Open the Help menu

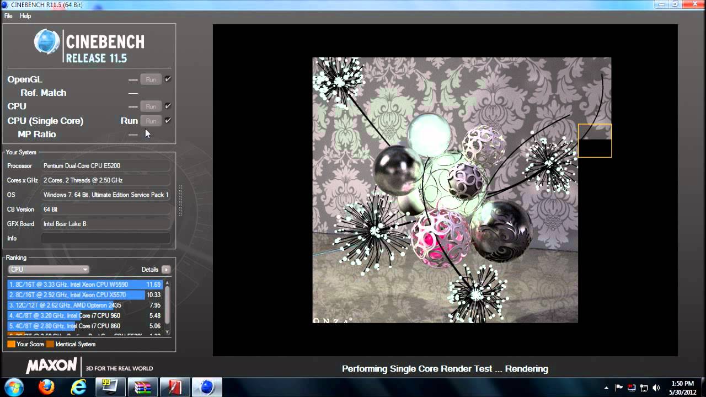[25, 16]
